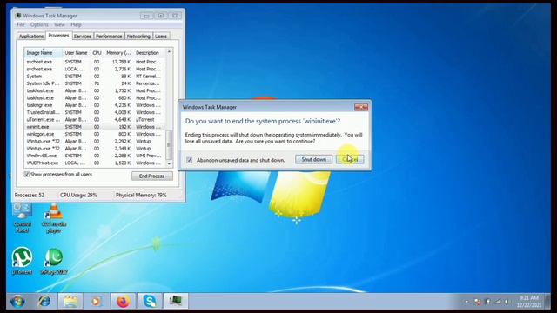
Task: Select the 'taskmgr.exe' process row
Action: pos(95,105)
